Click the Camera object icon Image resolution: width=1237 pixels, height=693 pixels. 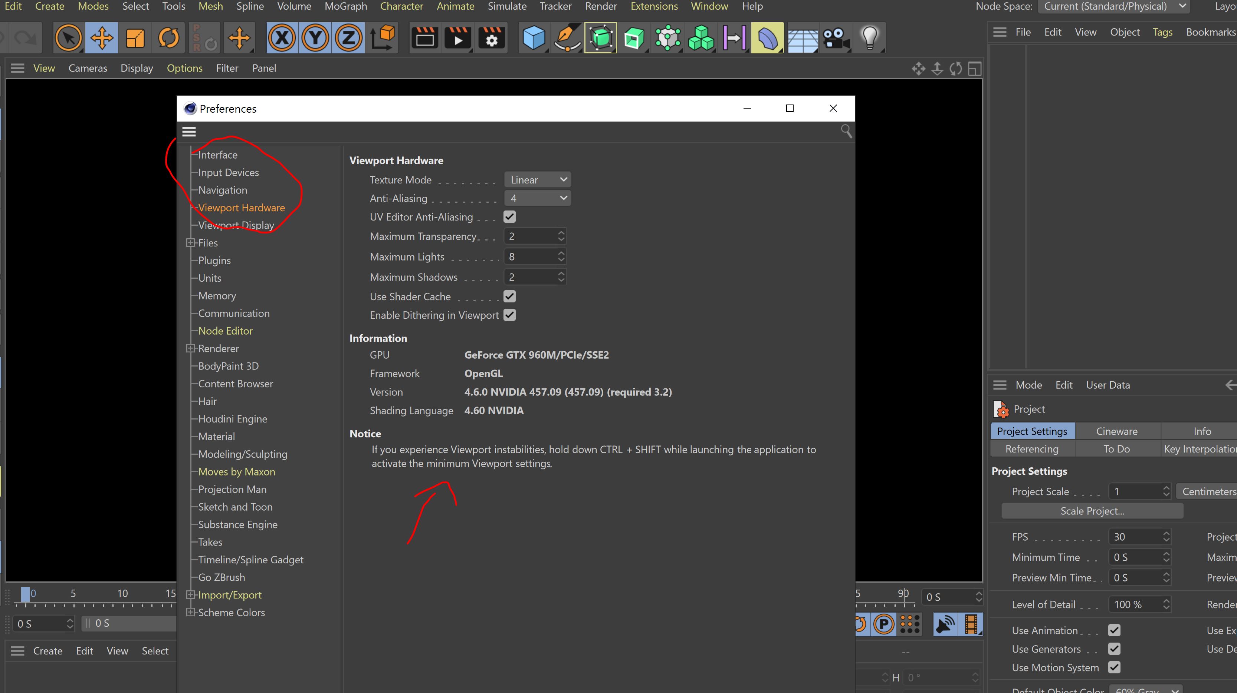tap(836, 37)
